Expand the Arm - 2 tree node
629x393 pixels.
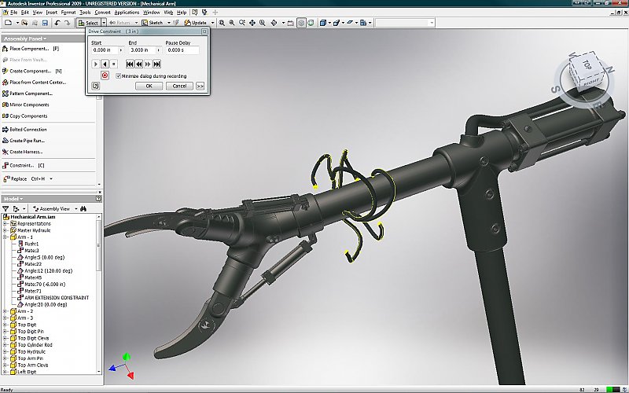(6, 311)
